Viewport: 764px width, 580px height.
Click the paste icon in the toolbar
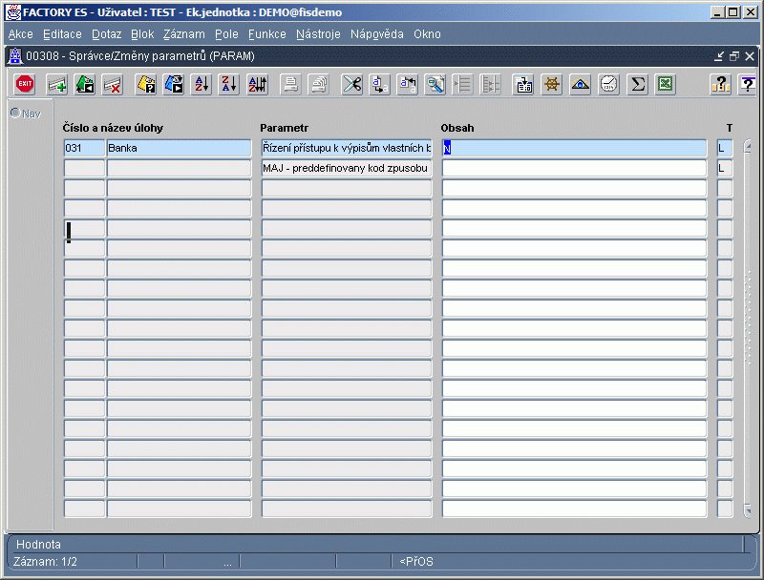tap(408, 85)
